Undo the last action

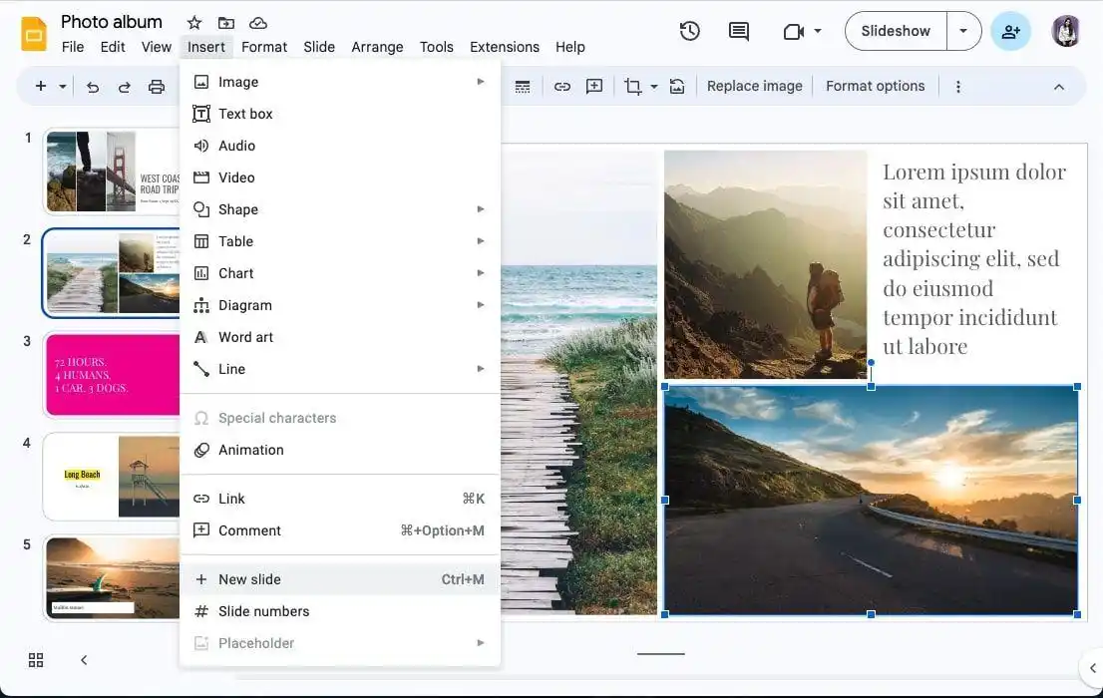(x=93, y=87)
